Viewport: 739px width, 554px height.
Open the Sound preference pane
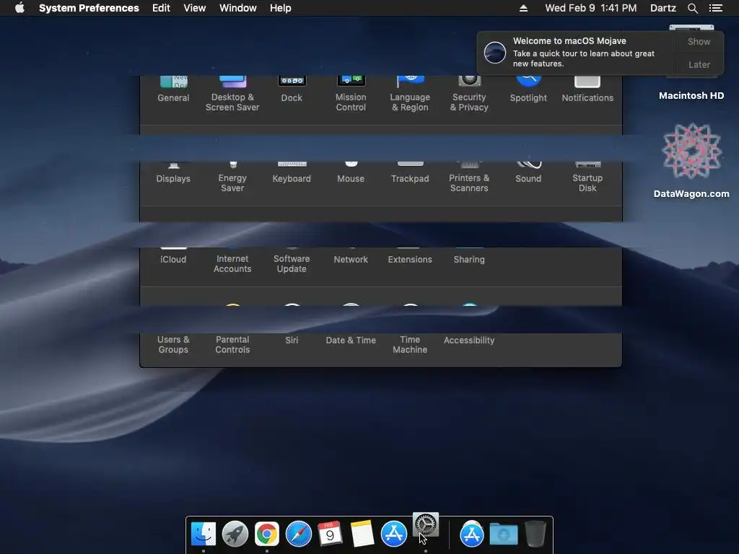(528, 173)
